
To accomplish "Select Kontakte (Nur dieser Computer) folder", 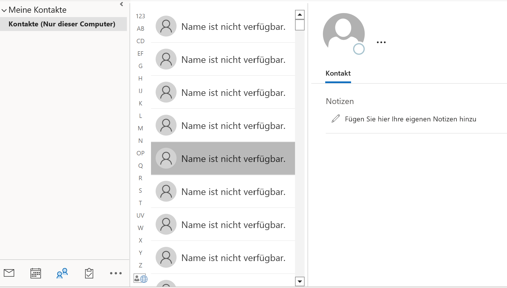I will [x=62, y=24].
